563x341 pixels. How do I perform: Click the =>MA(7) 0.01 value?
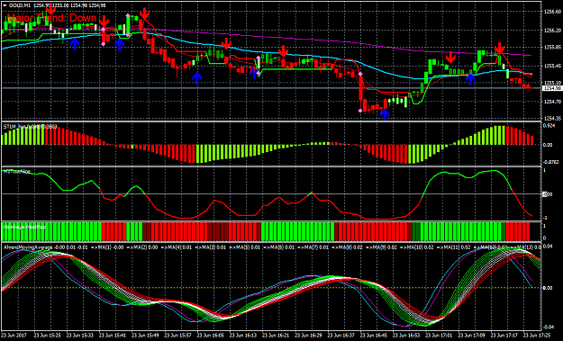click(x=313, y=247)
